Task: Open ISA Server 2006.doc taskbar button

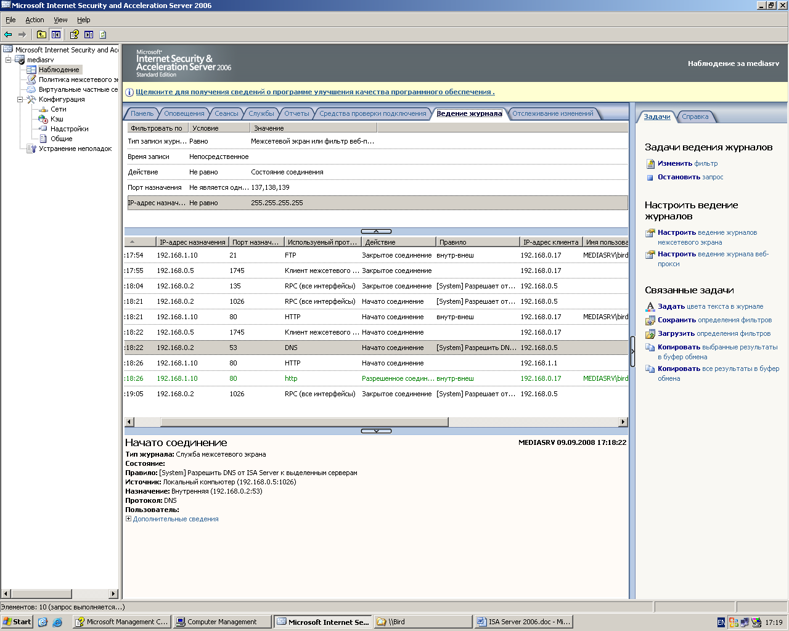Action: [524, 622]
